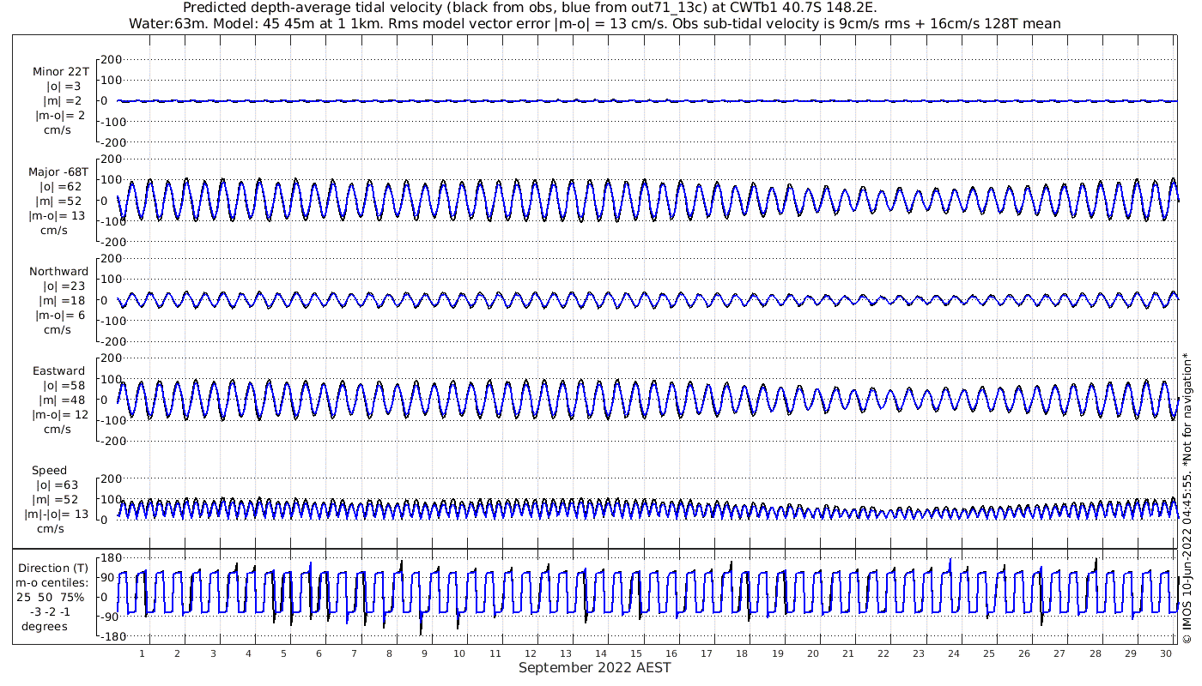Click the 'm-o centiles:' label
The height and width of the screenshot is (686, 1202).
[x=53, y=582]
